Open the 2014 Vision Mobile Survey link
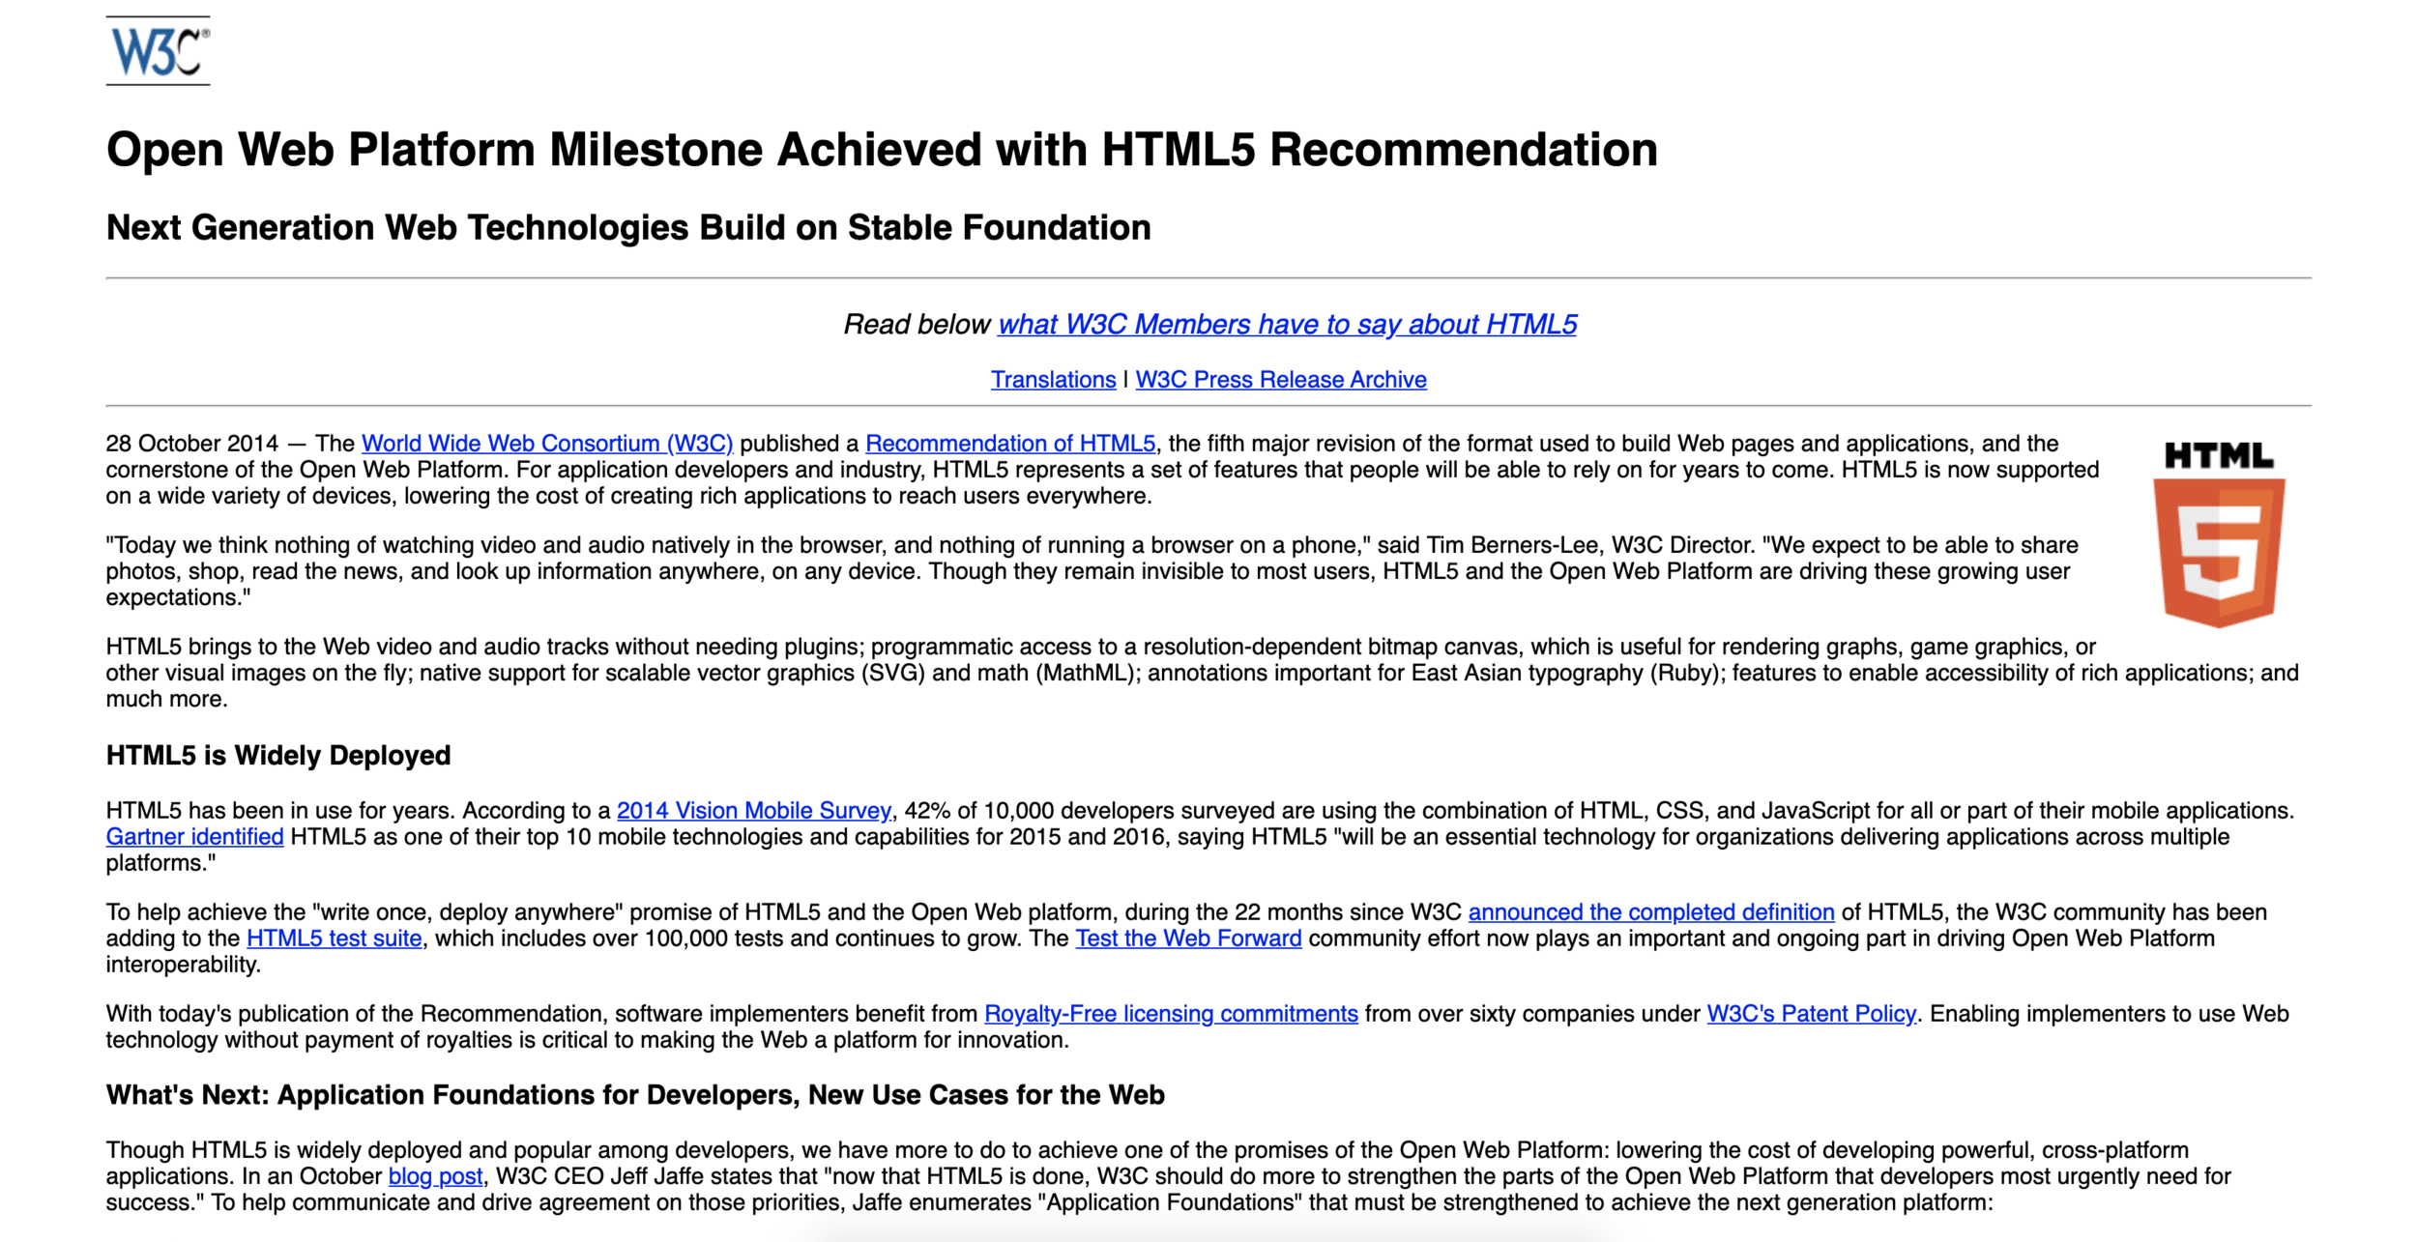 [754, 811]
